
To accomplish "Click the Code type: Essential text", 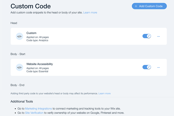I will 37,72.
